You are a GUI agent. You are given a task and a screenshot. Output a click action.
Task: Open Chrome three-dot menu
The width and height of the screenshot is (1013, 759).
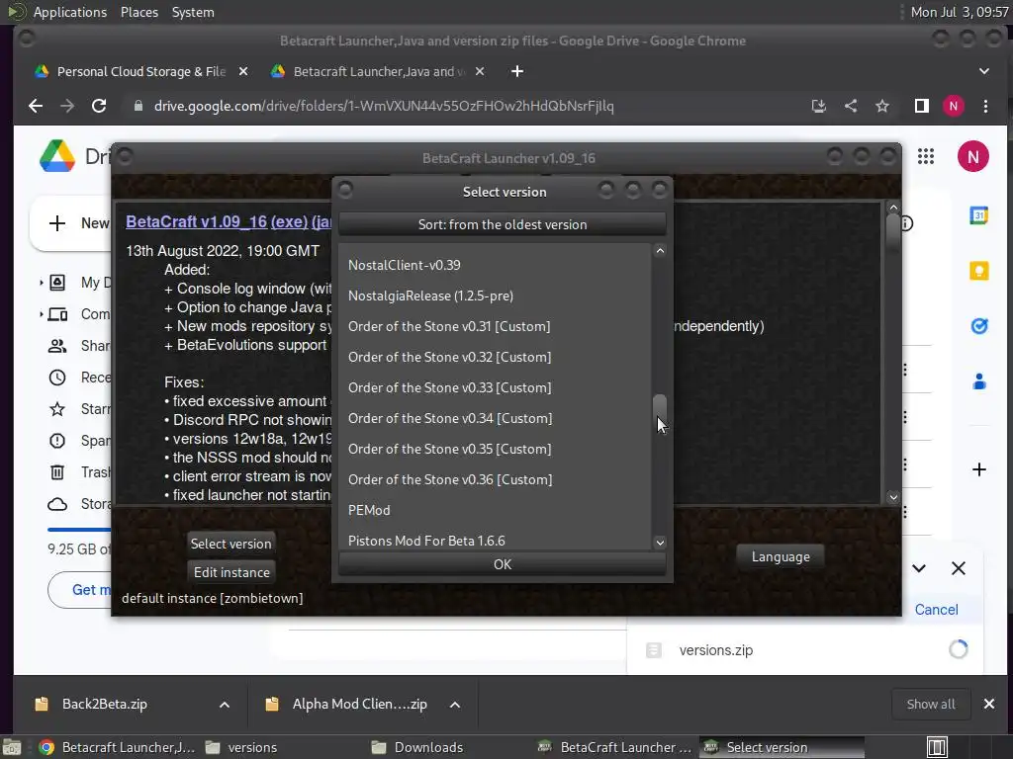(x=985, y=106)
